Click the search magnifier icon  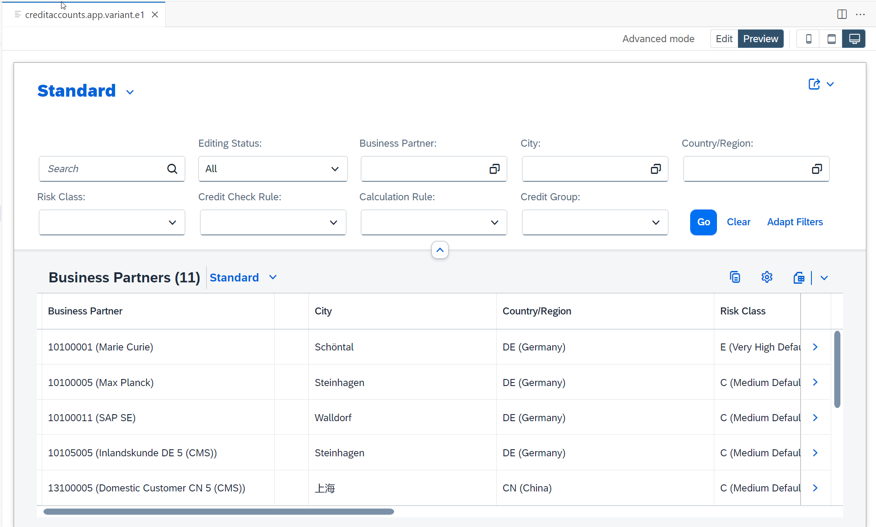click(172, 169)
